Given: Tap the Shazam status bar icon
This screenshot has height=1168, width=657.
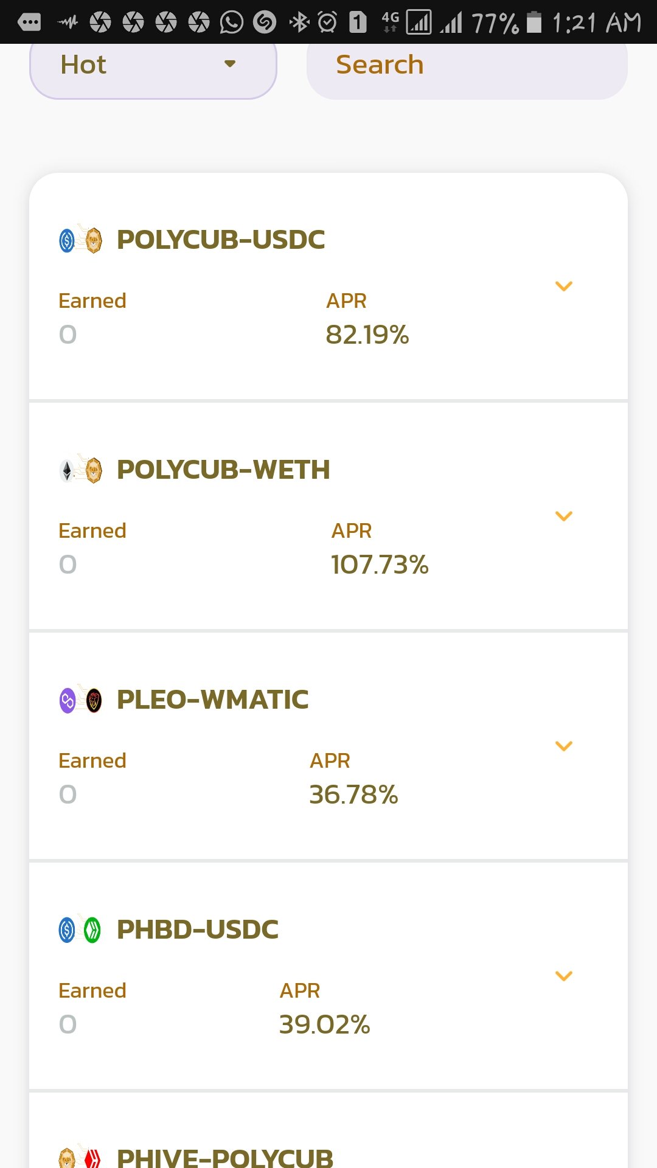Looking at the screenshot, I should click(x=265, y=23).
